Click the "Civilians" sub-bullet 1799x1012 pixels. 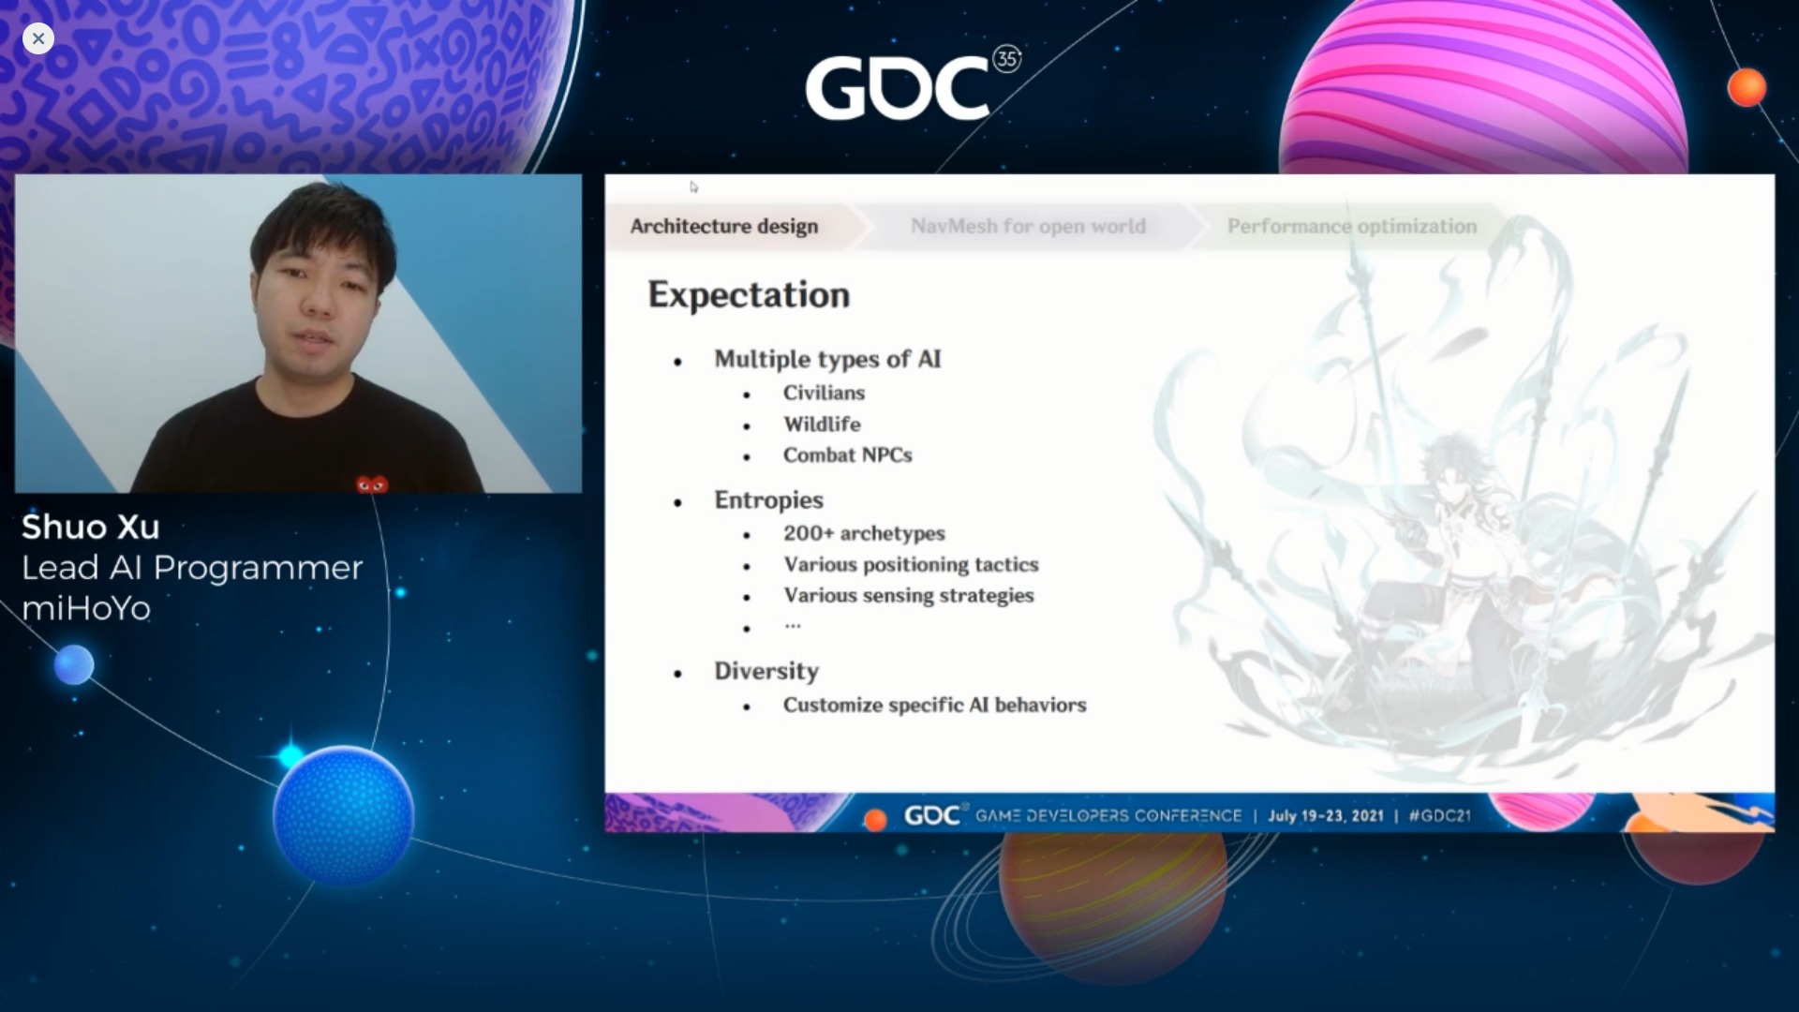[824, 393]
